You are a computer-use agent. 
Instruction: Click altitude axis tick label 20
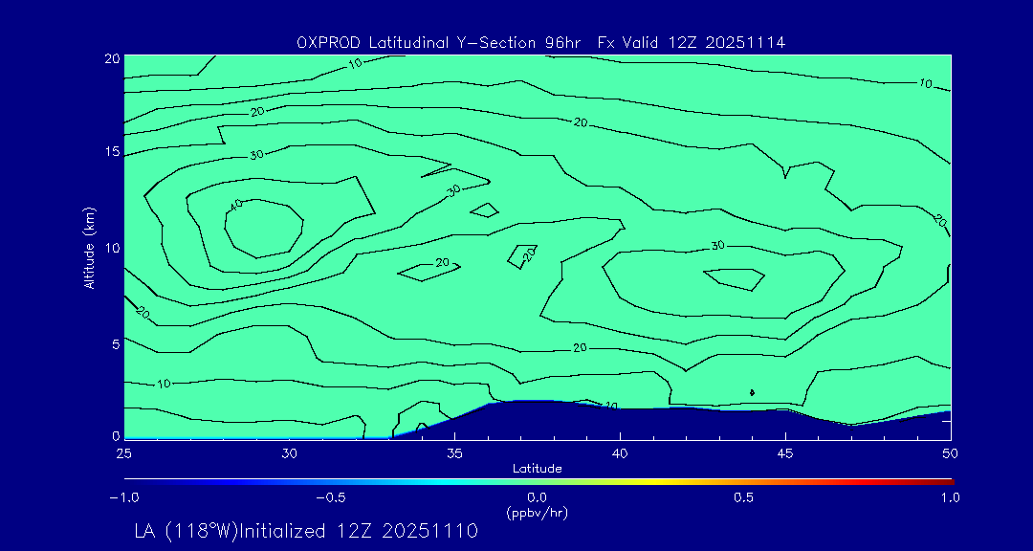[112, 58]
